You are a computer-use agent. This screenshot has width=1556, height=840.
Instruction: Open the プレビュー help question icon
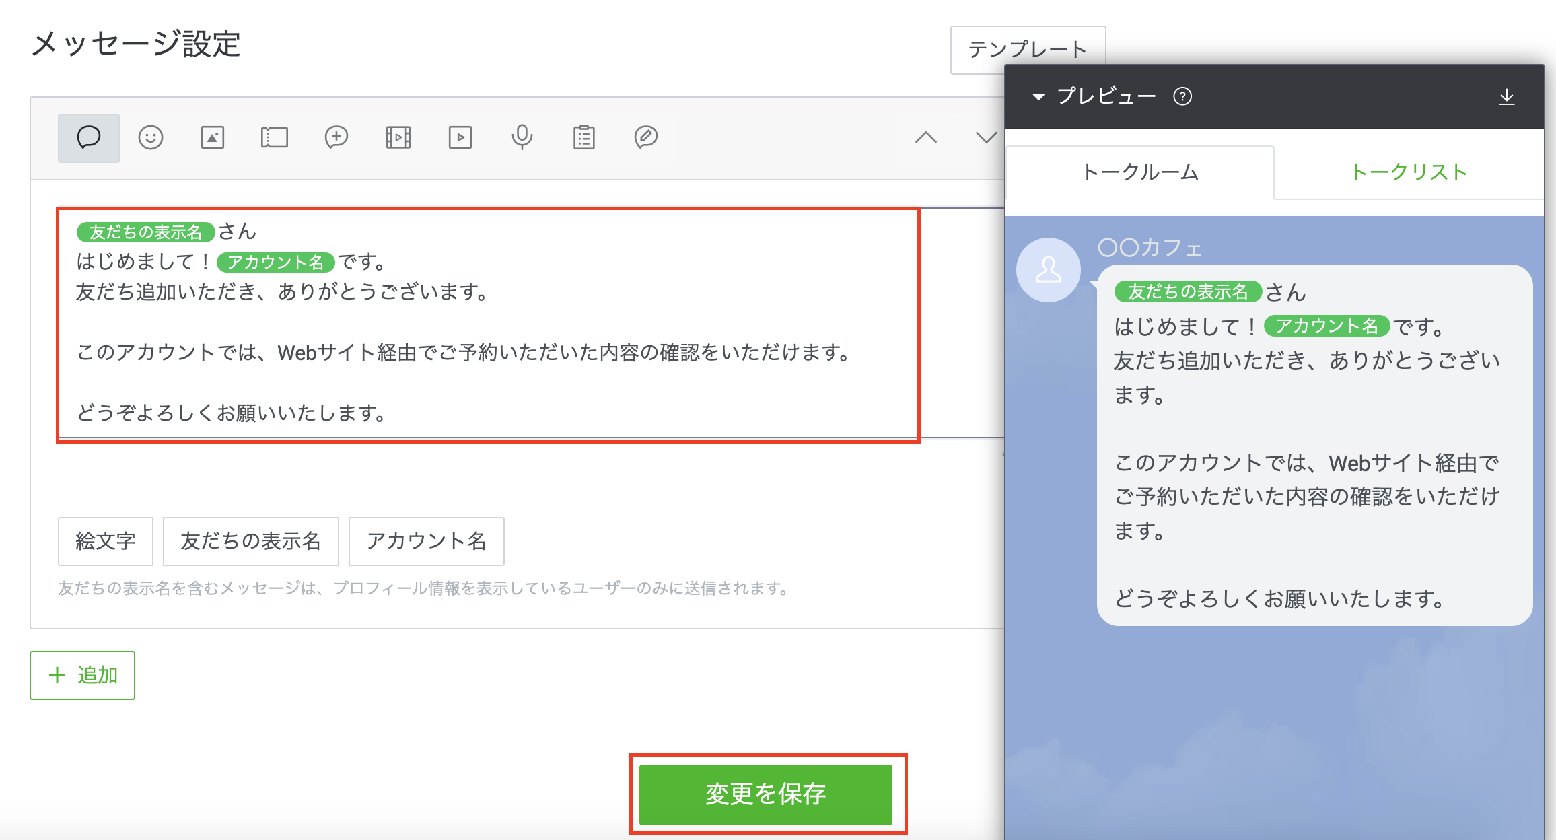pos(1182,97)
